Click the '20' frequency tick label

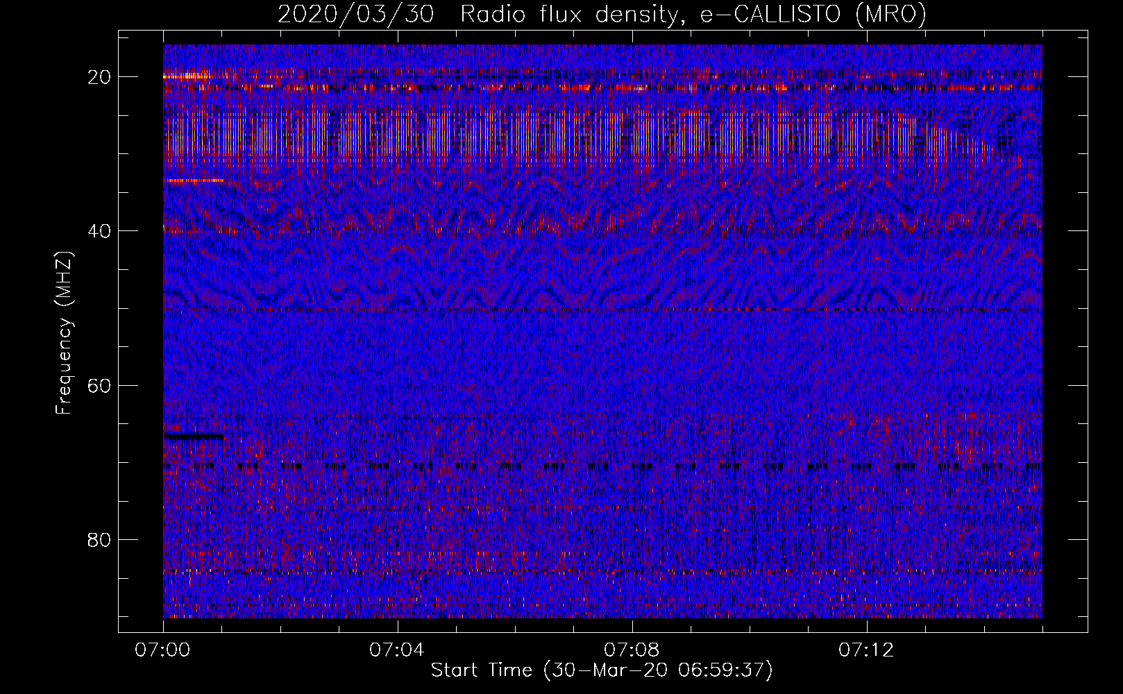[x=100, y=77]
